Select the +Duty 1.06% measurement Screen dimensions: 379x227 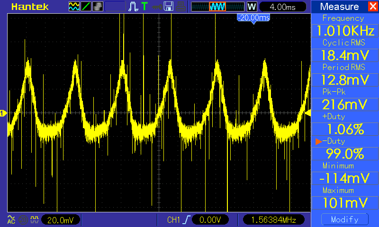point(345,129)
